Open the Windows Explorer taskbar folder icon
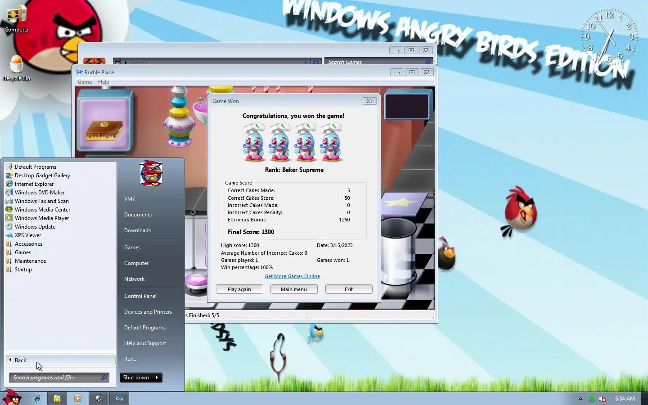 (x=57, y=398)
